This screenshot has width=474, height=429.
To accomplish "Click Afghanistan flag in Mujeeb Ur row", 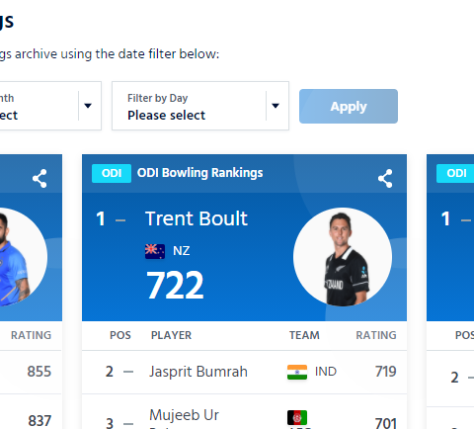I will (x=297, y=417).
